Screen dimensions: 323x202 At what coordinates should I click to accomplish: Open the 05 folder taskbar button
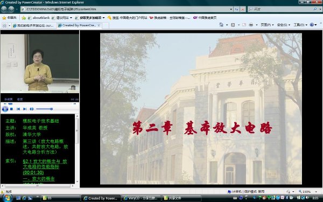click(60, 198)
